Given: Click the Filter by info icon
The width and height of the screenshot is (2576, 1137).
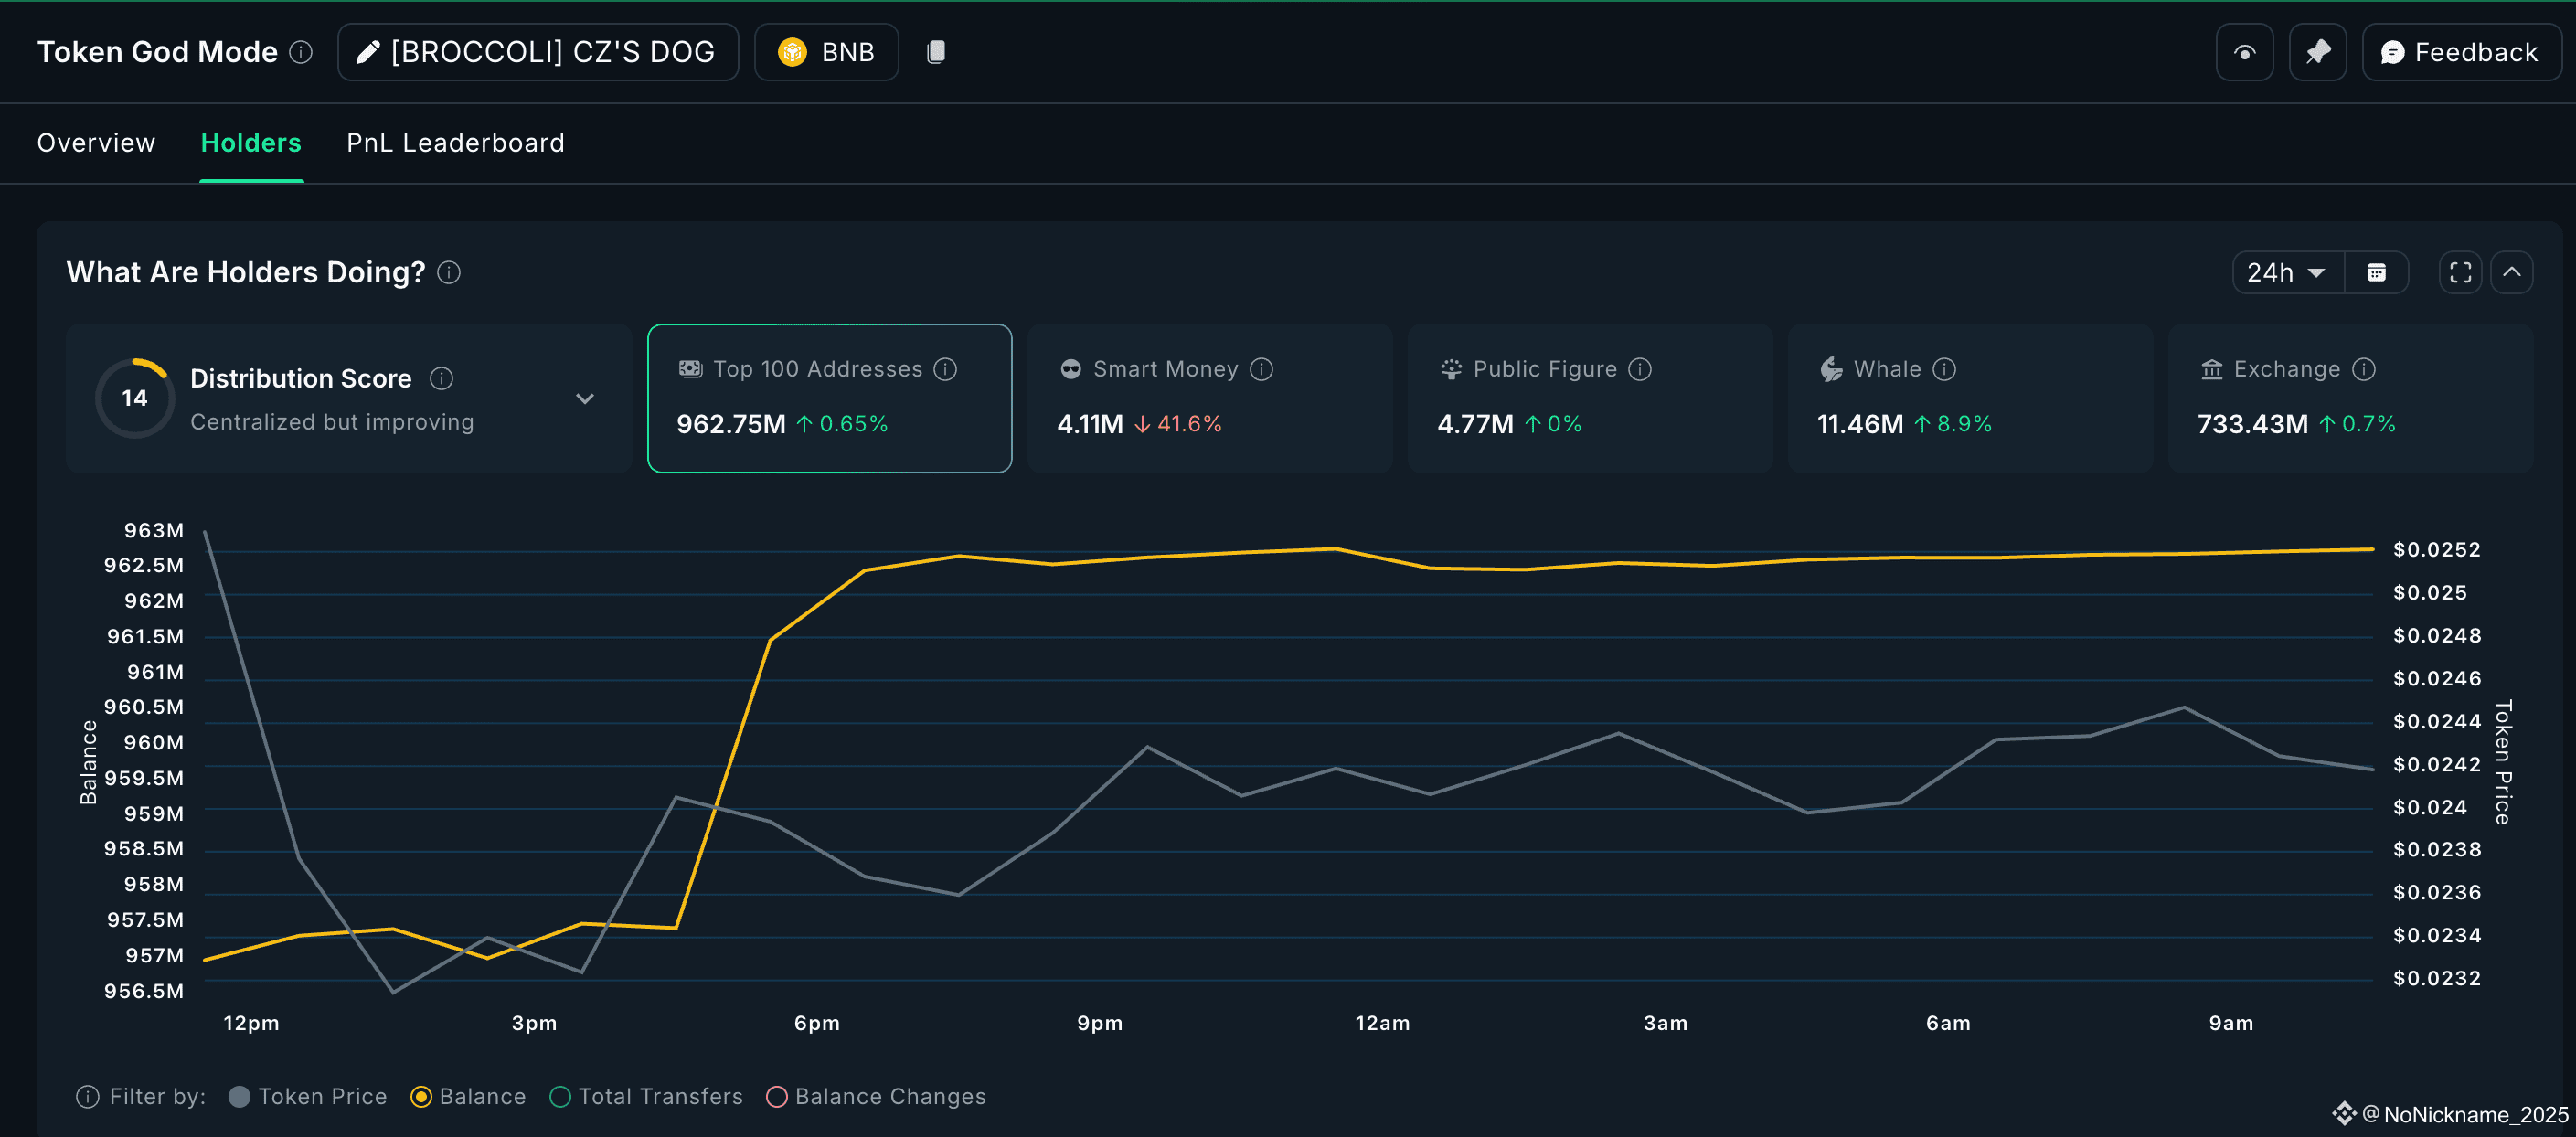Looking at the screenshot, I should 88,1096.
